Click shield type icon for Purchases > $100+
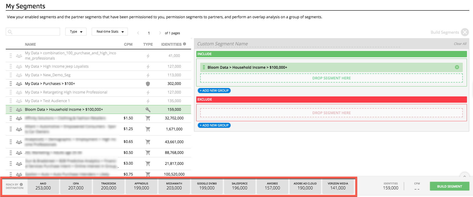 [148, 84]
